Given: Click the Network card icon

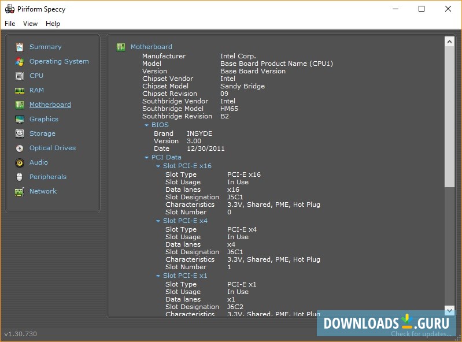Looking at the screenshot, I should tap(20, 192).
